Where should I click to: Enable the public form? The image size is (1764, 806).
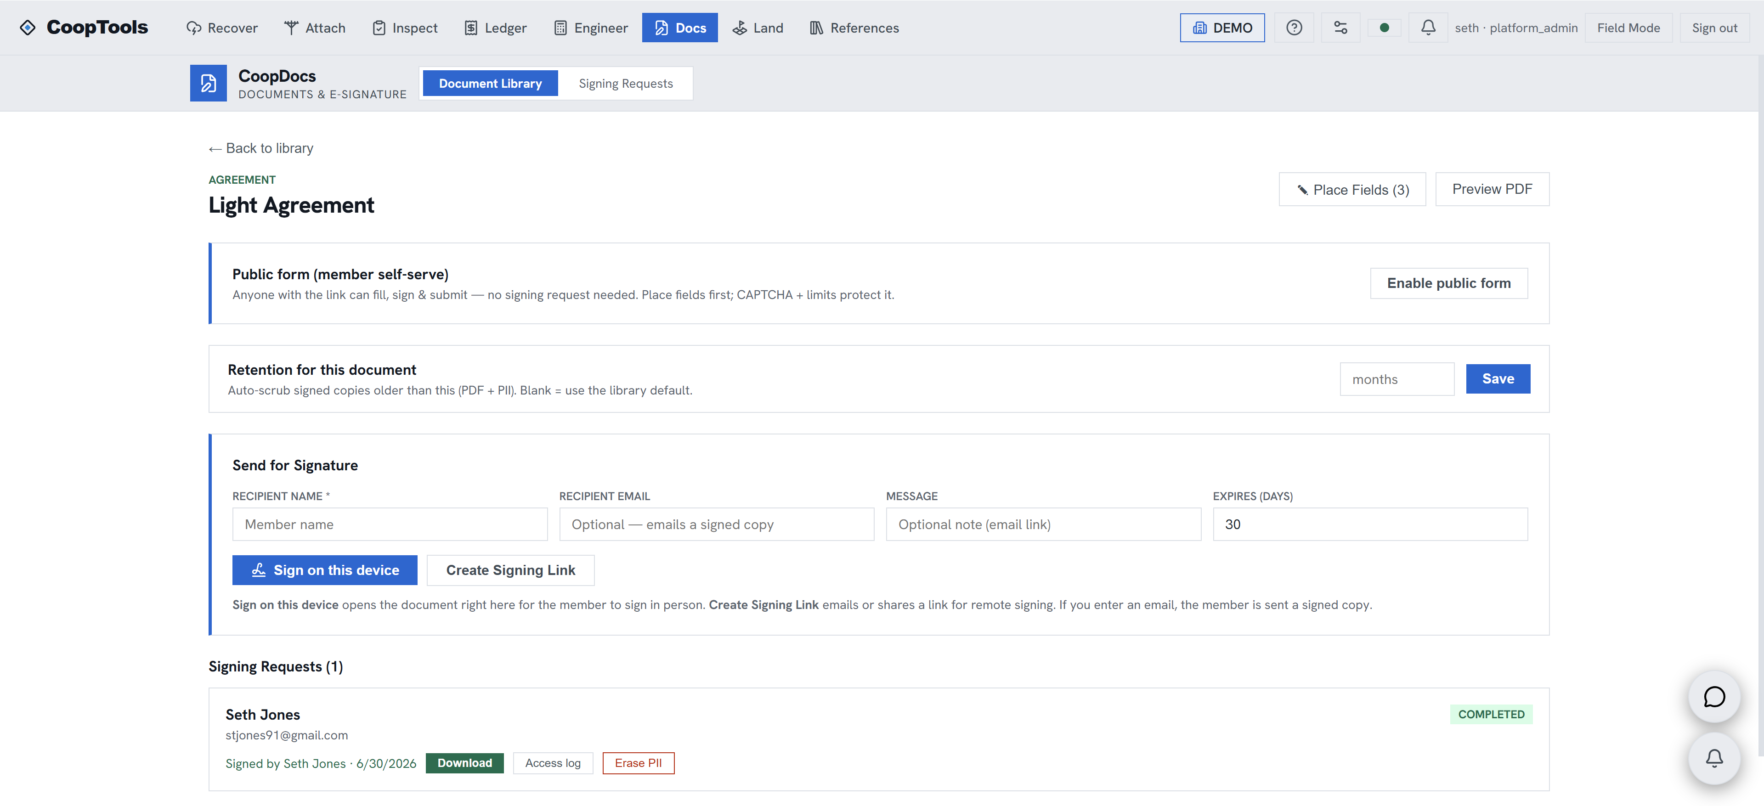click(1449, 283)
